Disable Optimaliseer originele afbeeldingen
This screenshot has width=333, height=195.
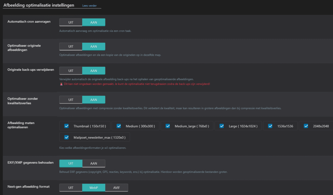[x=71, y=47]
